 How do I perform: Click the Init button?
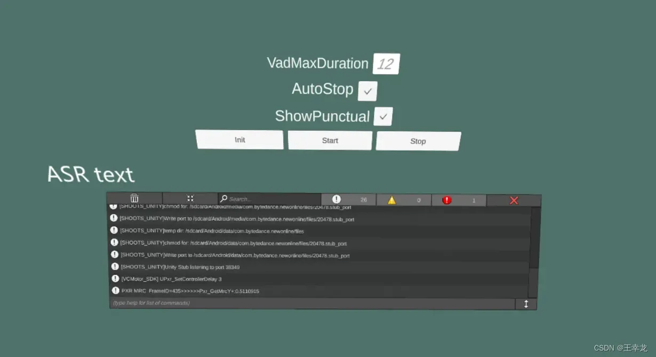click(x=239, y=140)
